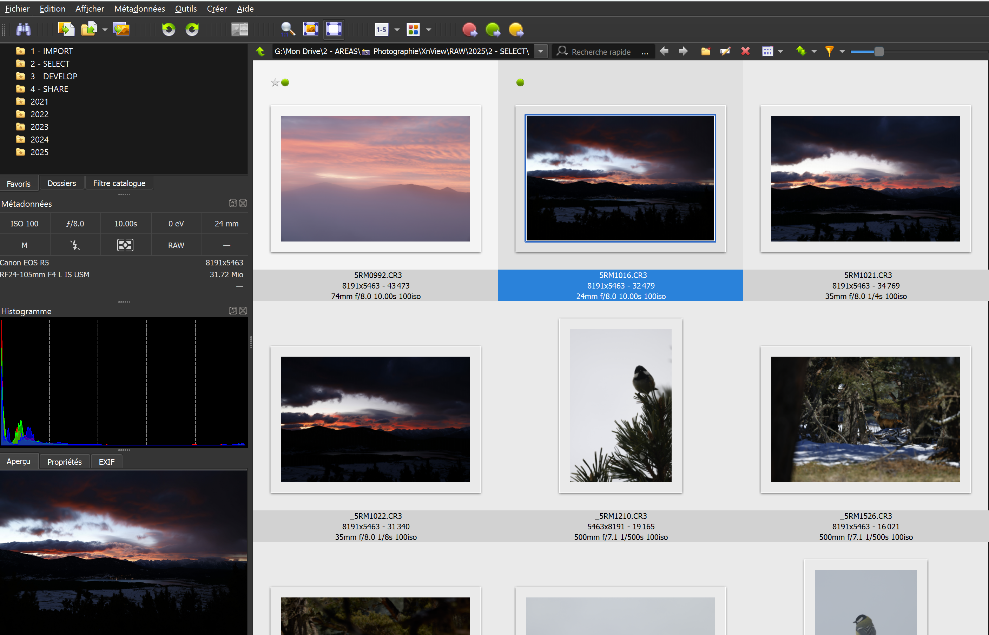
Task: Open the color label dropdown arrow
Action: pyautogui.click(x=429, y=30)
